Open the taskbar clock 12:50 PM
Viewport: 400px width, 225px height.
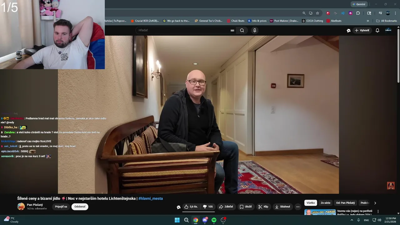[x=391, y=220]
